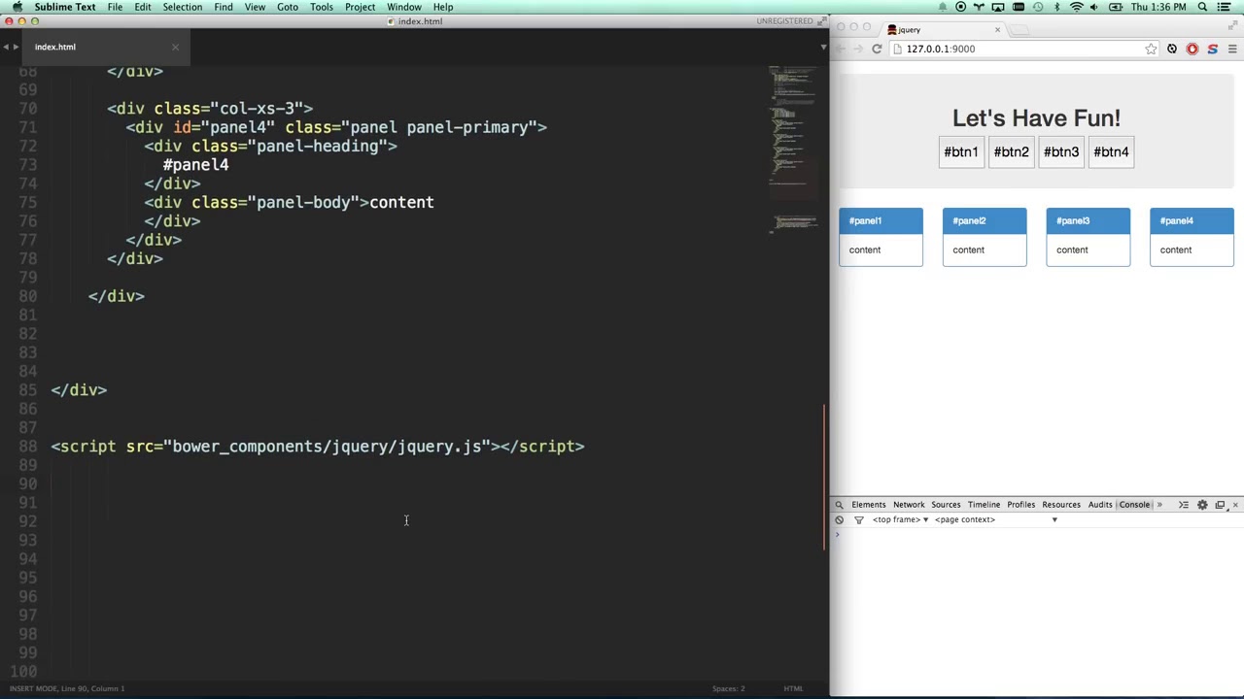This screenshot has width=1244, height=699.
Task: Open Spotlight search
Action: click(x=1202, y=7)
